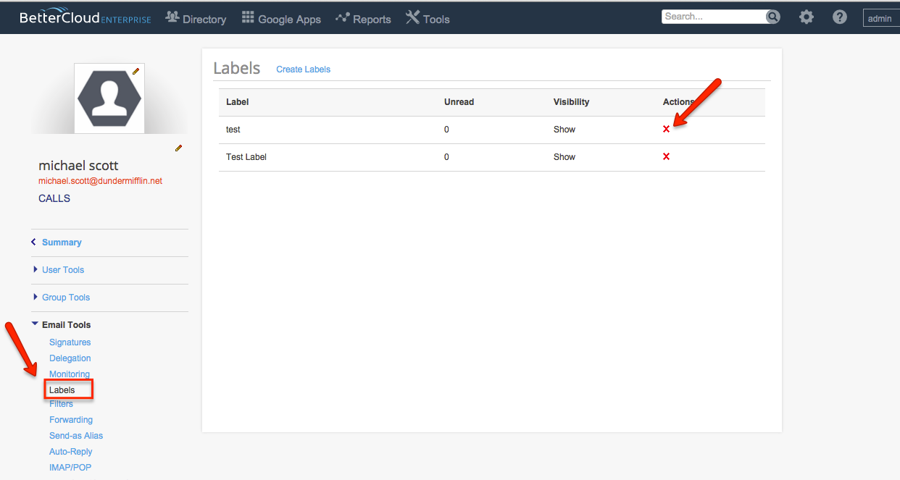Open the Directory menu

click(196, 19)
